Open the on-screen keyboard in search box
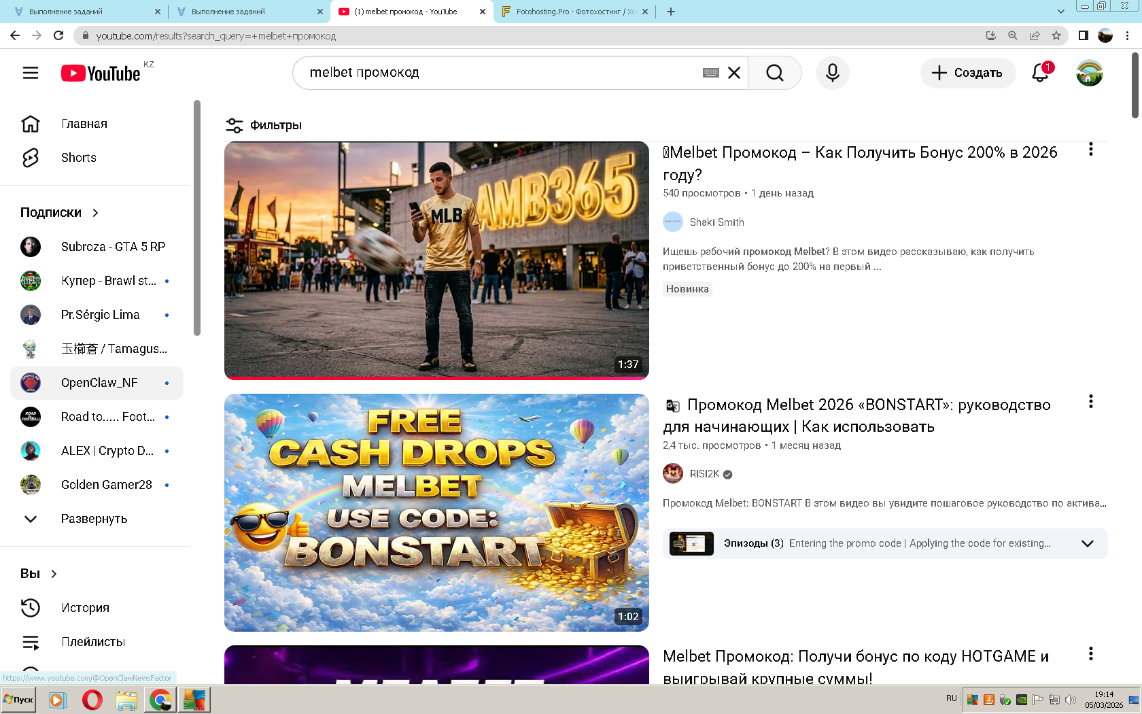Screen dimensions: 1142x714 pos(711,73)
